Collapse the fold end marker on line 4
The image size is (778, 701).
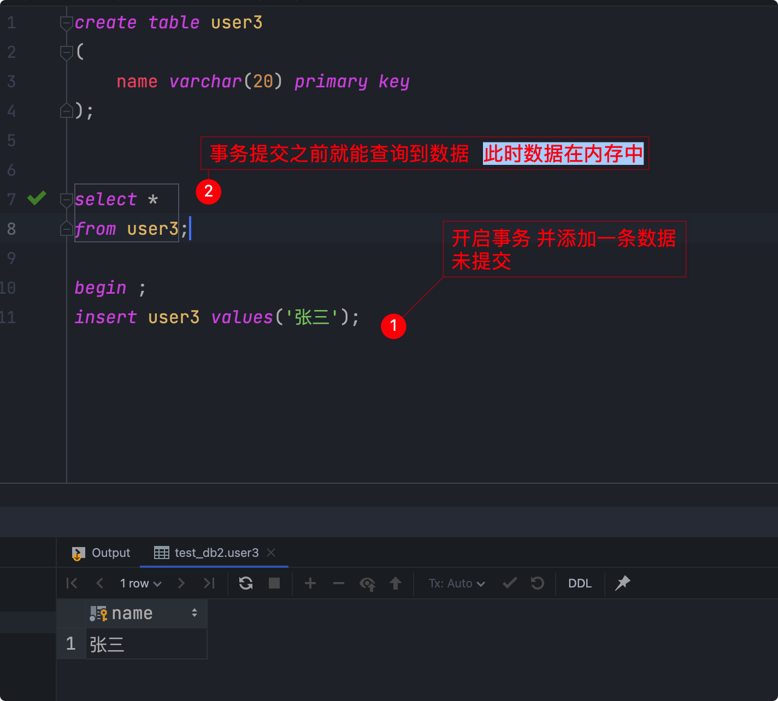(x=67, y=111)
